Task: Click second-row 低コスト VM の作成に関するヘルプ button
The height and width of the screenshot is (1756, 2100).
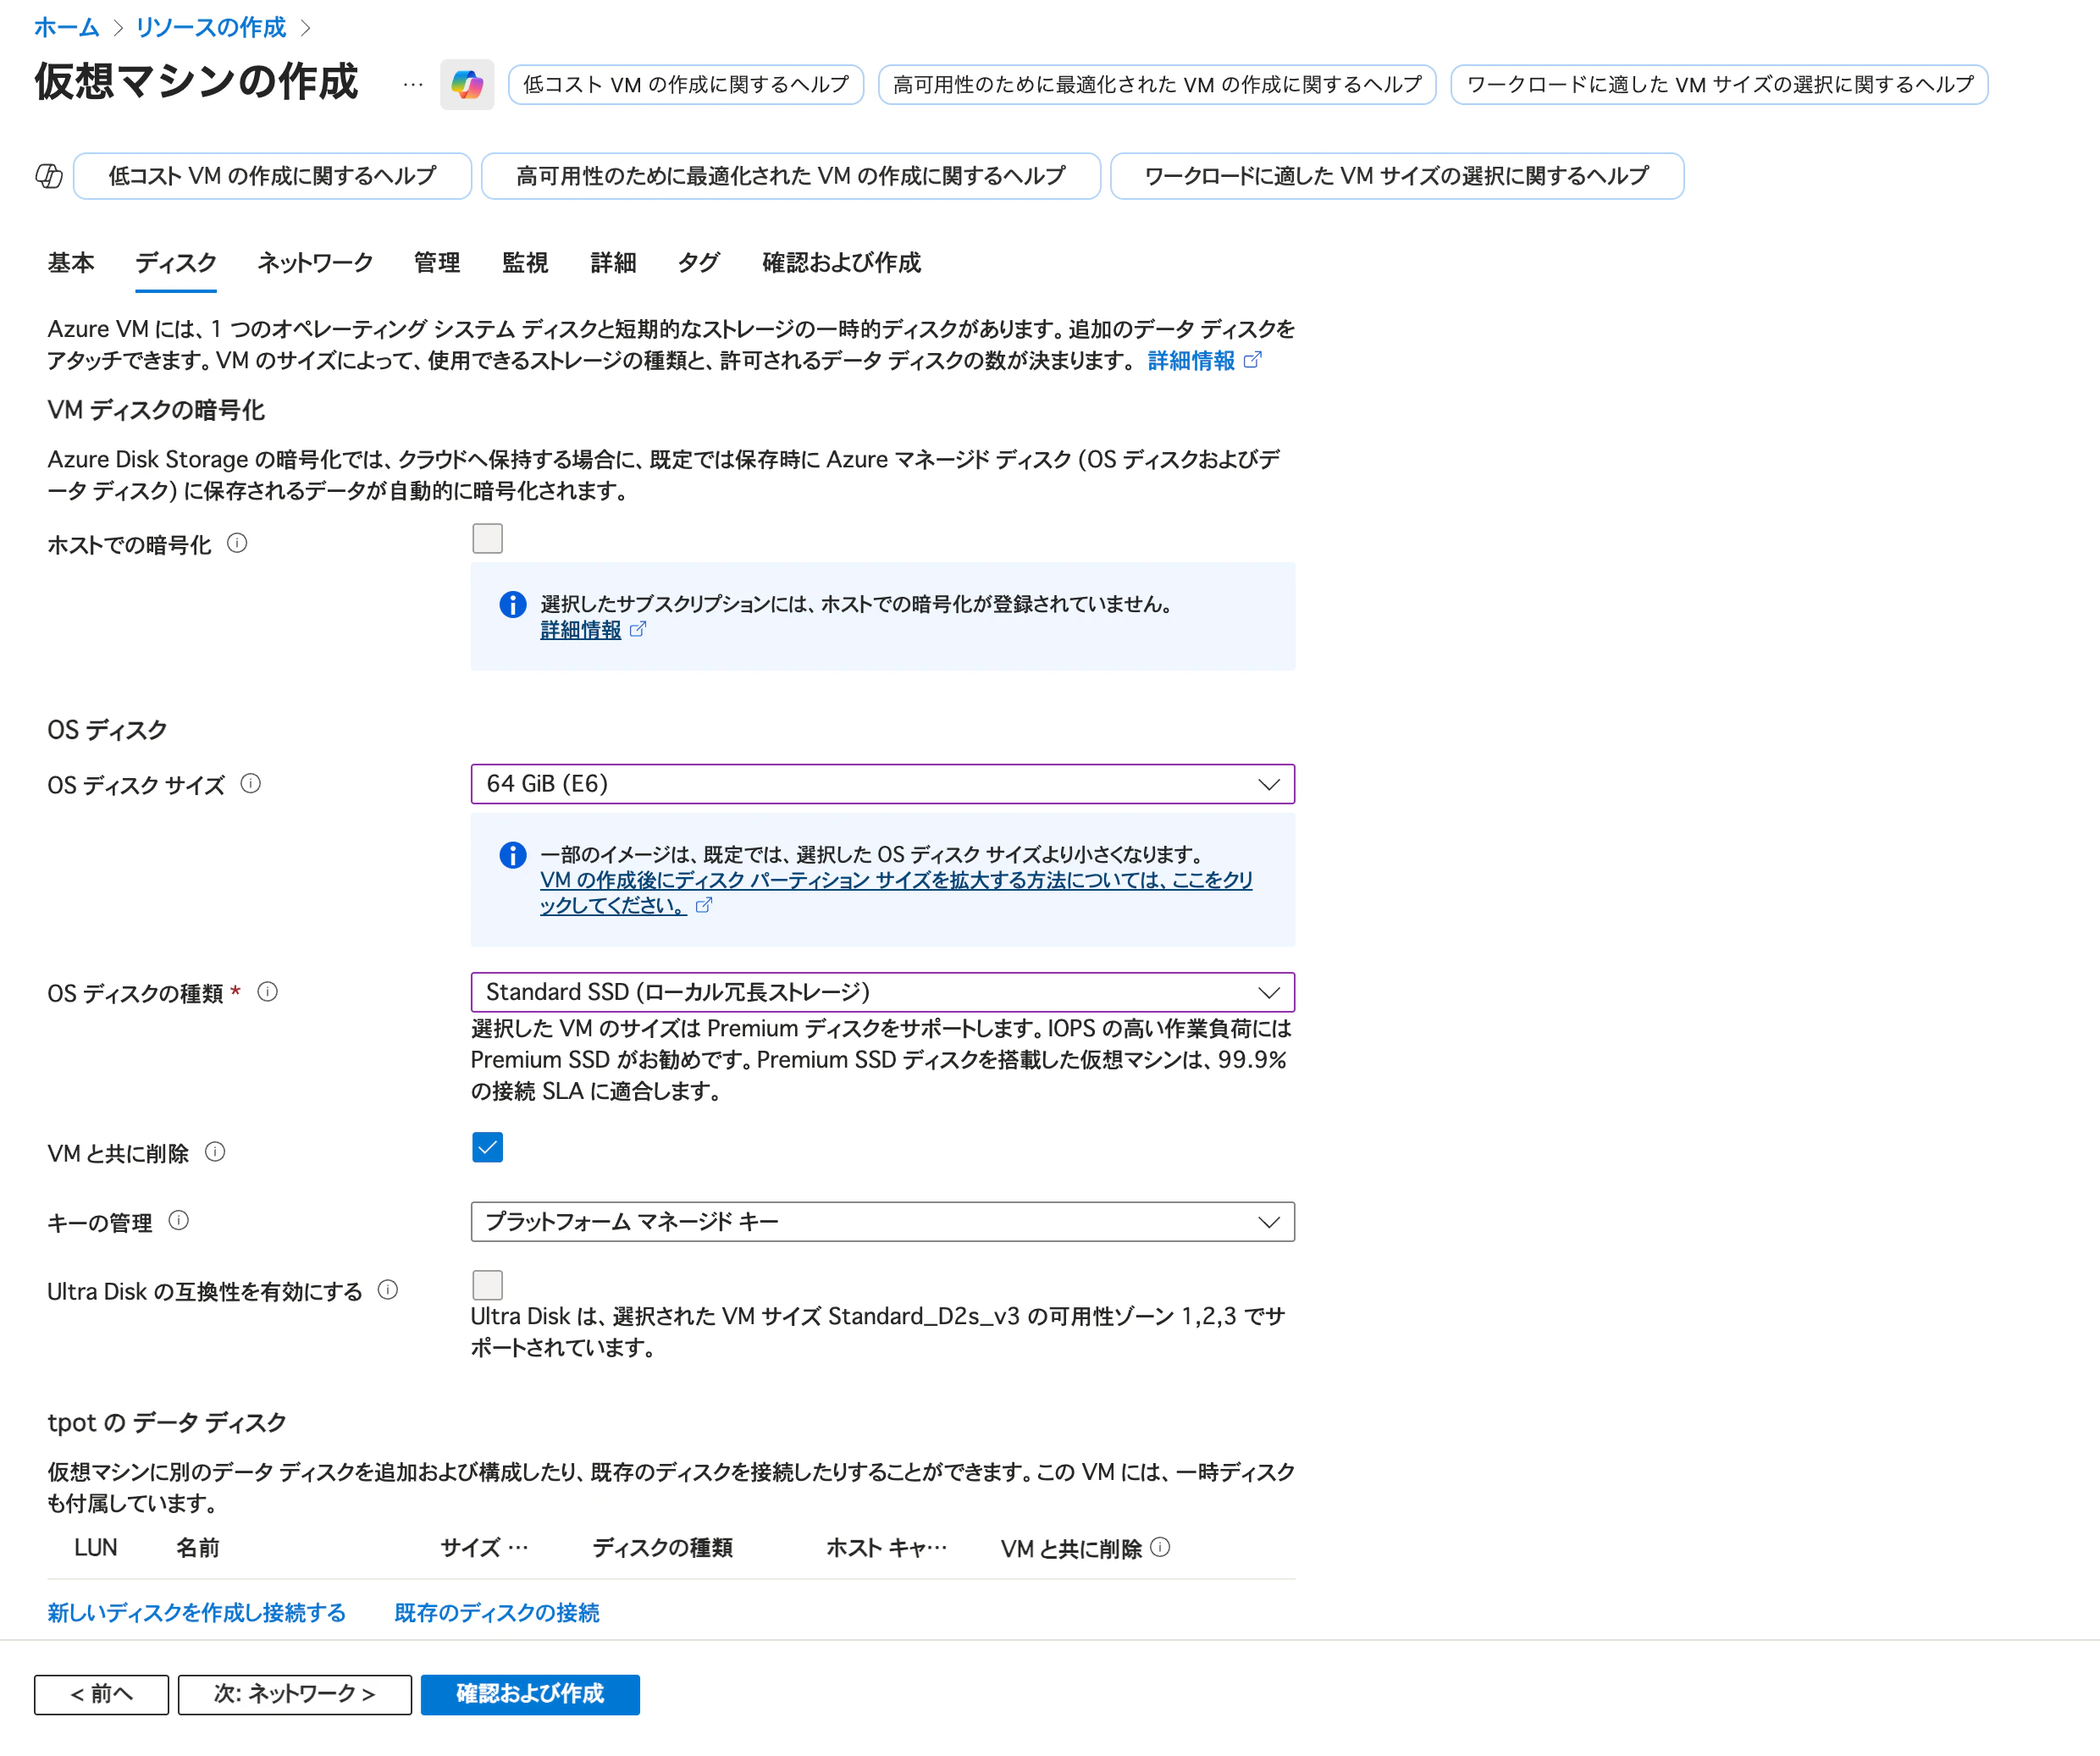Action: pos(272,176)
